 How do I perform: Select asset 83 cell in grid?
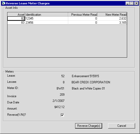(16, 23)
